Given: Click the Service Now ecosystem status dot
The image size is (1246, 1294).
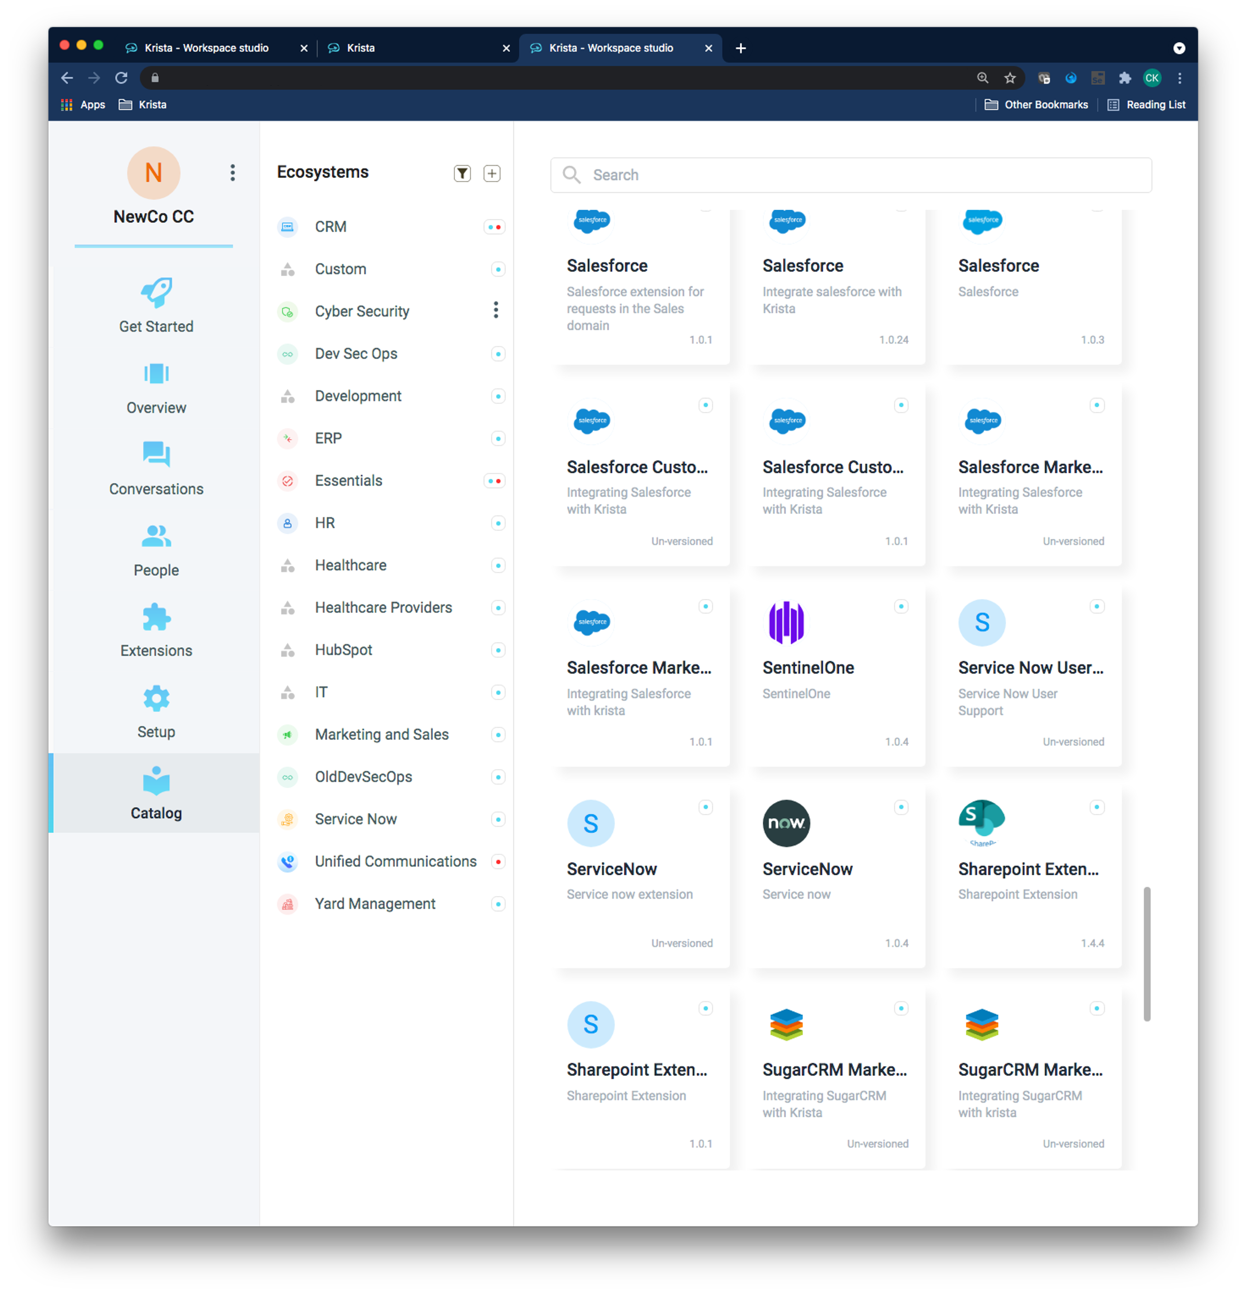Looking at the screenshot, I should 498,819.
